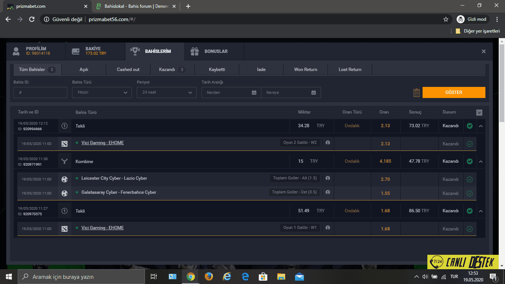Select Leicester City Cyber - Lazio Cyber match
This screenshot has width=505, height=284.
(x=114, y=178)
